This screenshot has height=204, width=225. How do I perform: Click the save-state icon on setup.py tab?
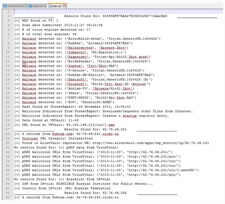coord(30,6)
